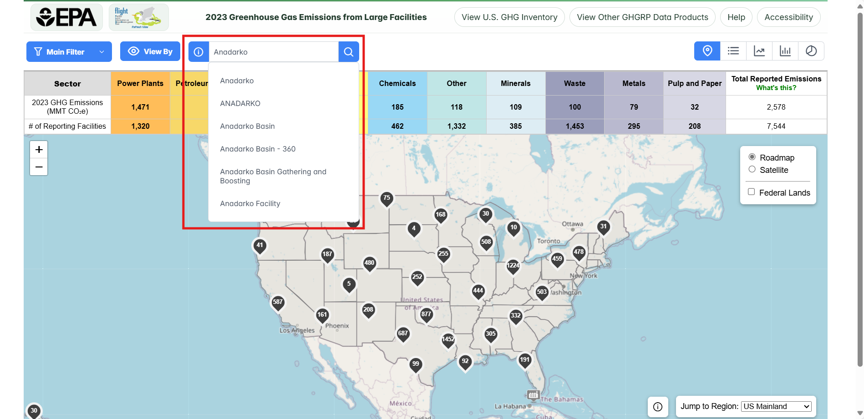
Task: Select the Roadmap radio button
Action: point(752,156)
